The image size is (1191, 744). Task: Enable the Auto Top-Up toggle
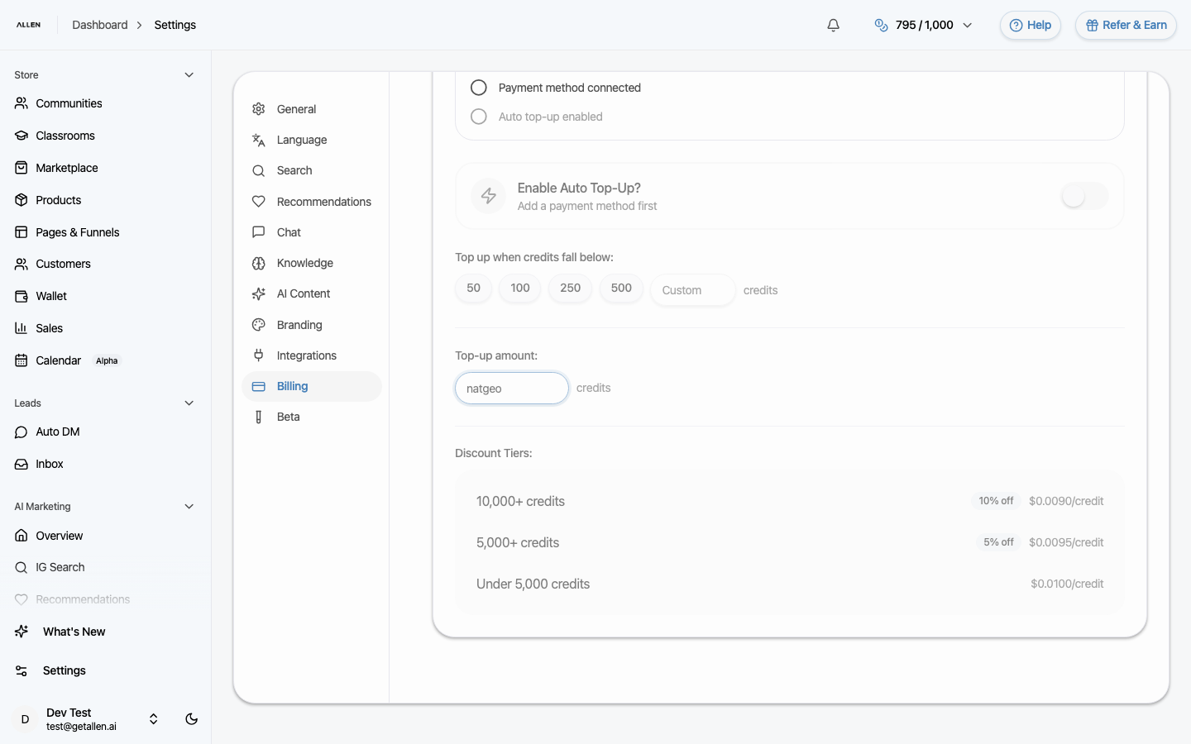coord(1083,196)
